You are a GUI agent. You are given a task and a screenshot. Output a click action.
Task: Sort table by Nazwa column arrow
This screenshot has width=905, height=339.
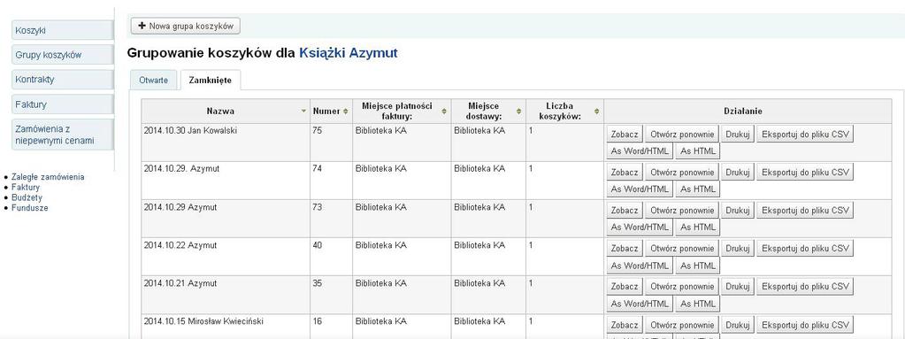click(303, 111)
